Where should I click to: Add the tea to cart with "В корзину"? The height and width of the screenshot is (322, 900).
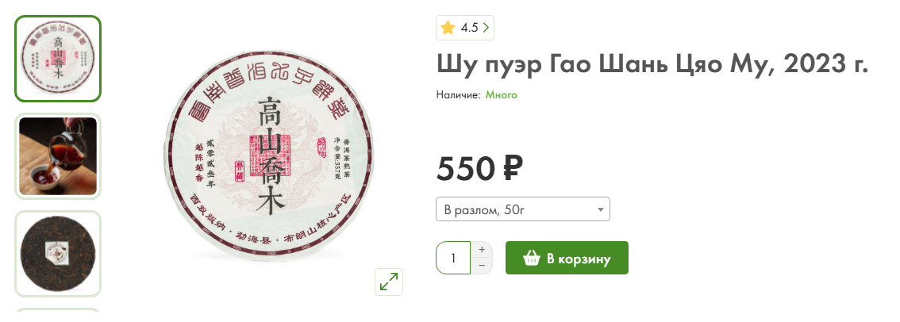(567, 258)
